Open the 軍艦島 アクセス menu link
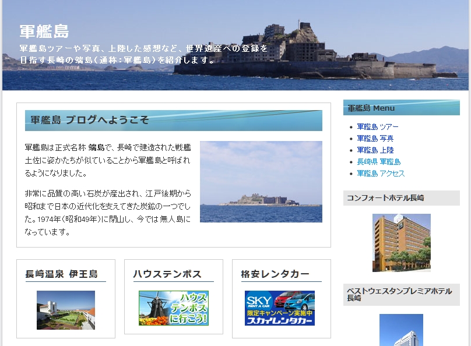The image size is (471, 346). (x=381, y=174)
